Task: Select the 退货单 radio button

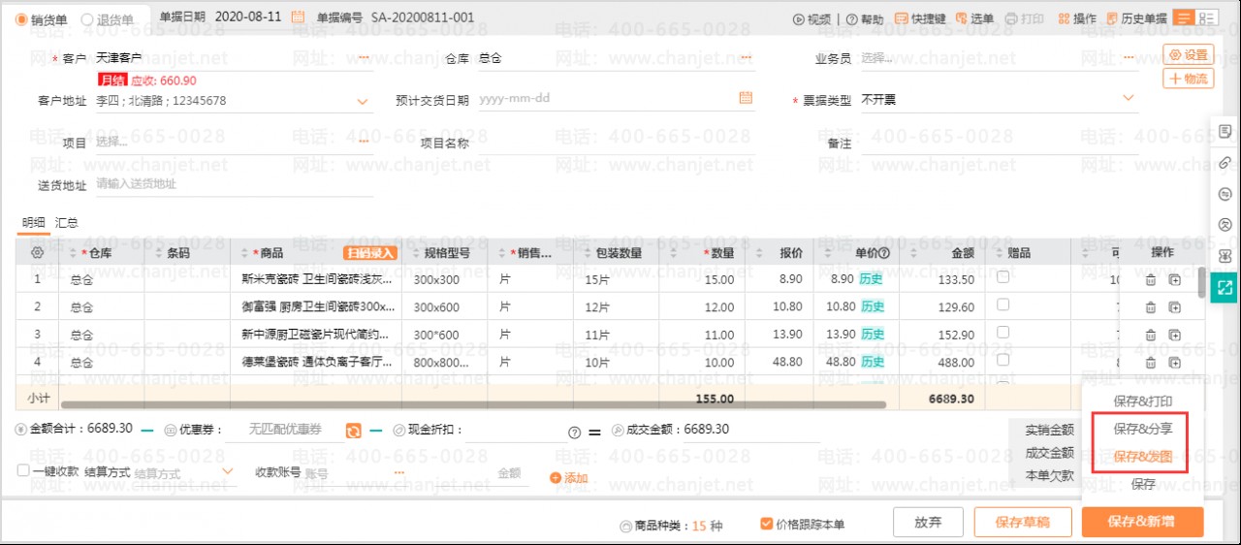Action: point(87,19)
